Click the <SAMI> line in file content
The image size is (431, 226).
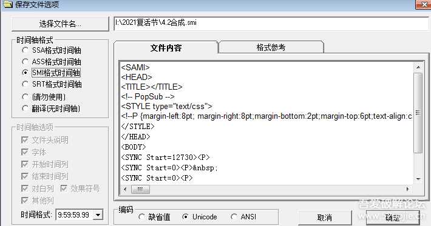pos(135,67)
